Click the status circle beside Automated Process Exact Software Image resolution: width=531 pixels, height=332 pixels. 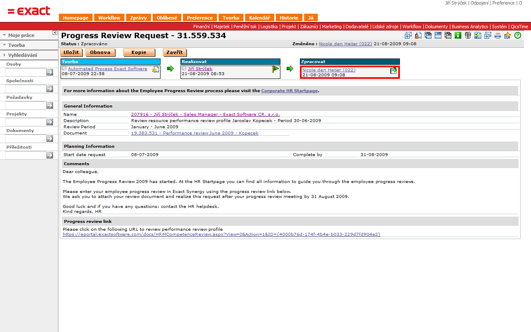pyautogui.click(x=64, y=69)
